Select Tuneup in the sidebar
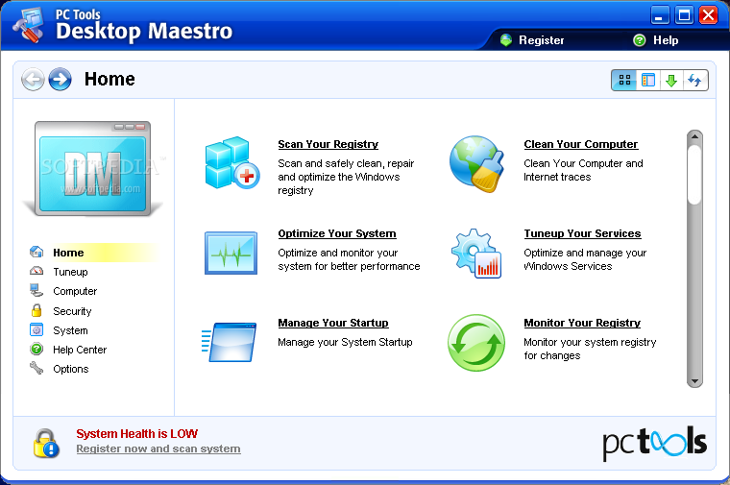 point(70,272)
